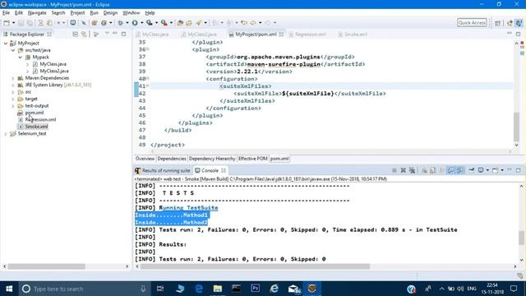Open File Explorer from the taskbar
Viewport: 526px width, 296px height.
(x=217, y=289)
